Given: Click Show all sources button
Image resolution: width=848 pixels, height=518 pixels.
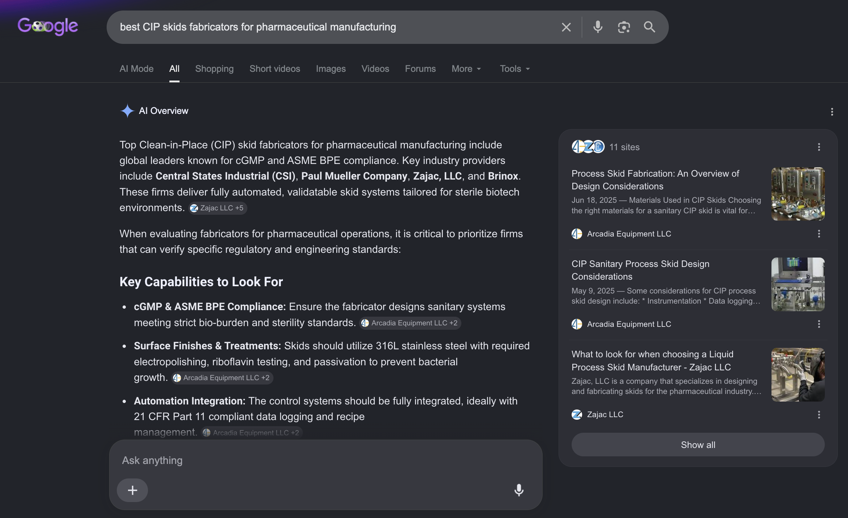Looking at the screenshot, I should [698, 445].
